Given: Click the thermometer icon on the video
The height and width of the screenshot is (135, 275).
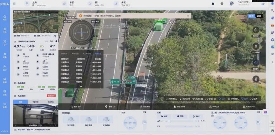Looking at the screenshot, I should pyautogui.click(x=256, y=79).
